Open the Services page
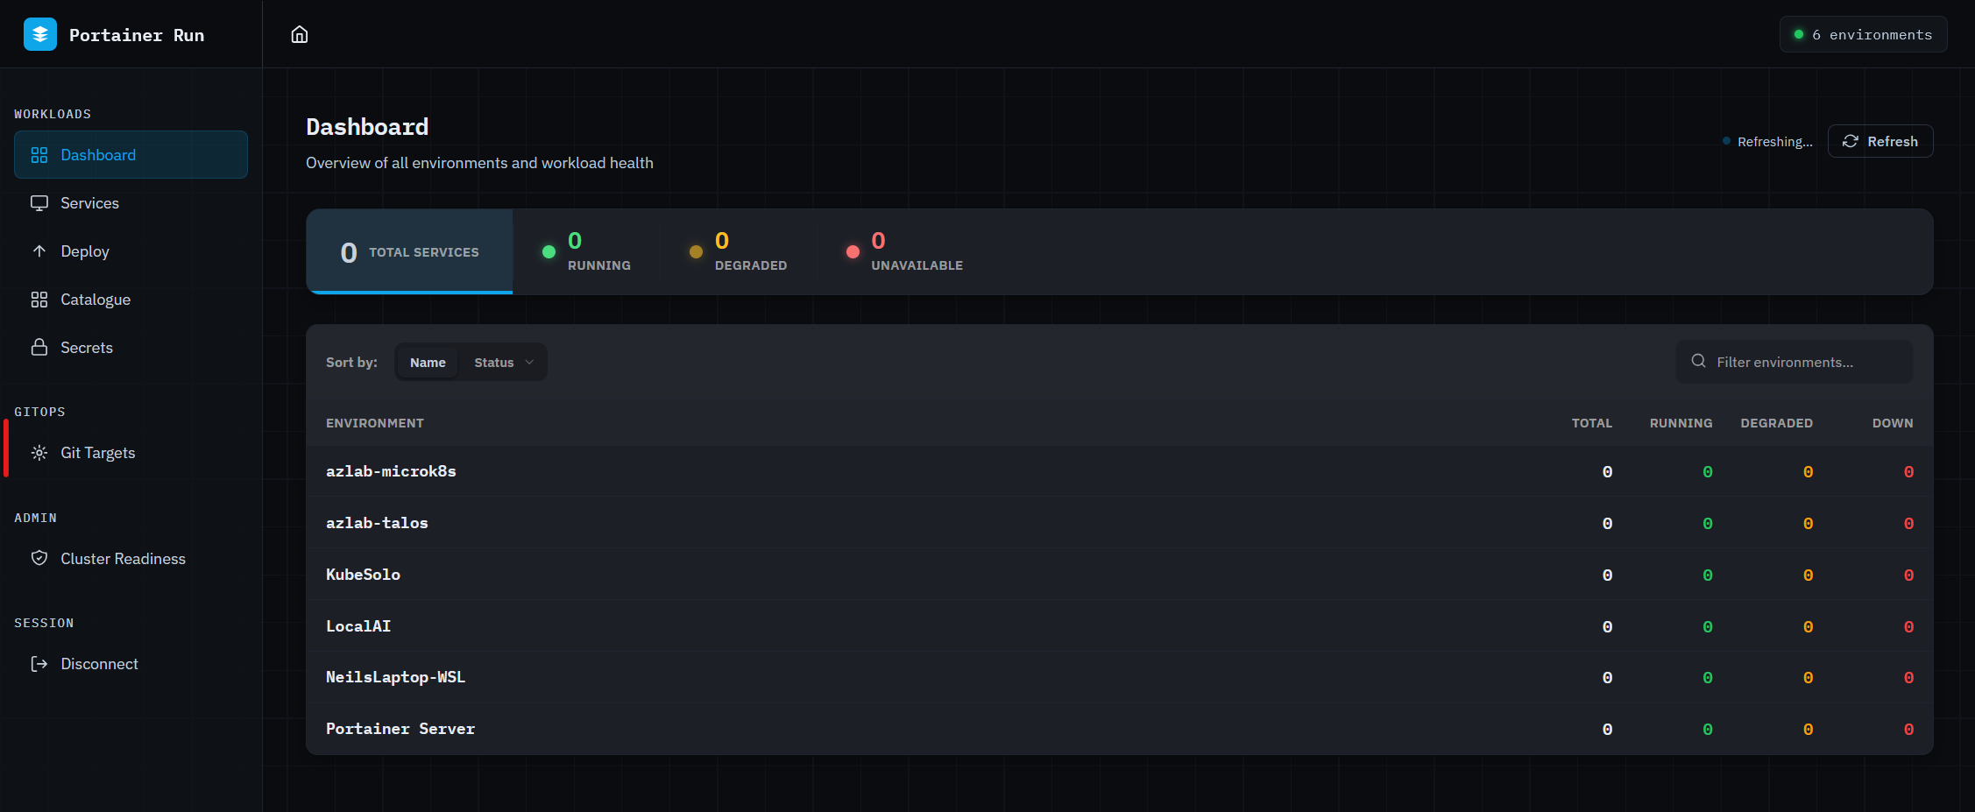 click(x=131, y=203)
